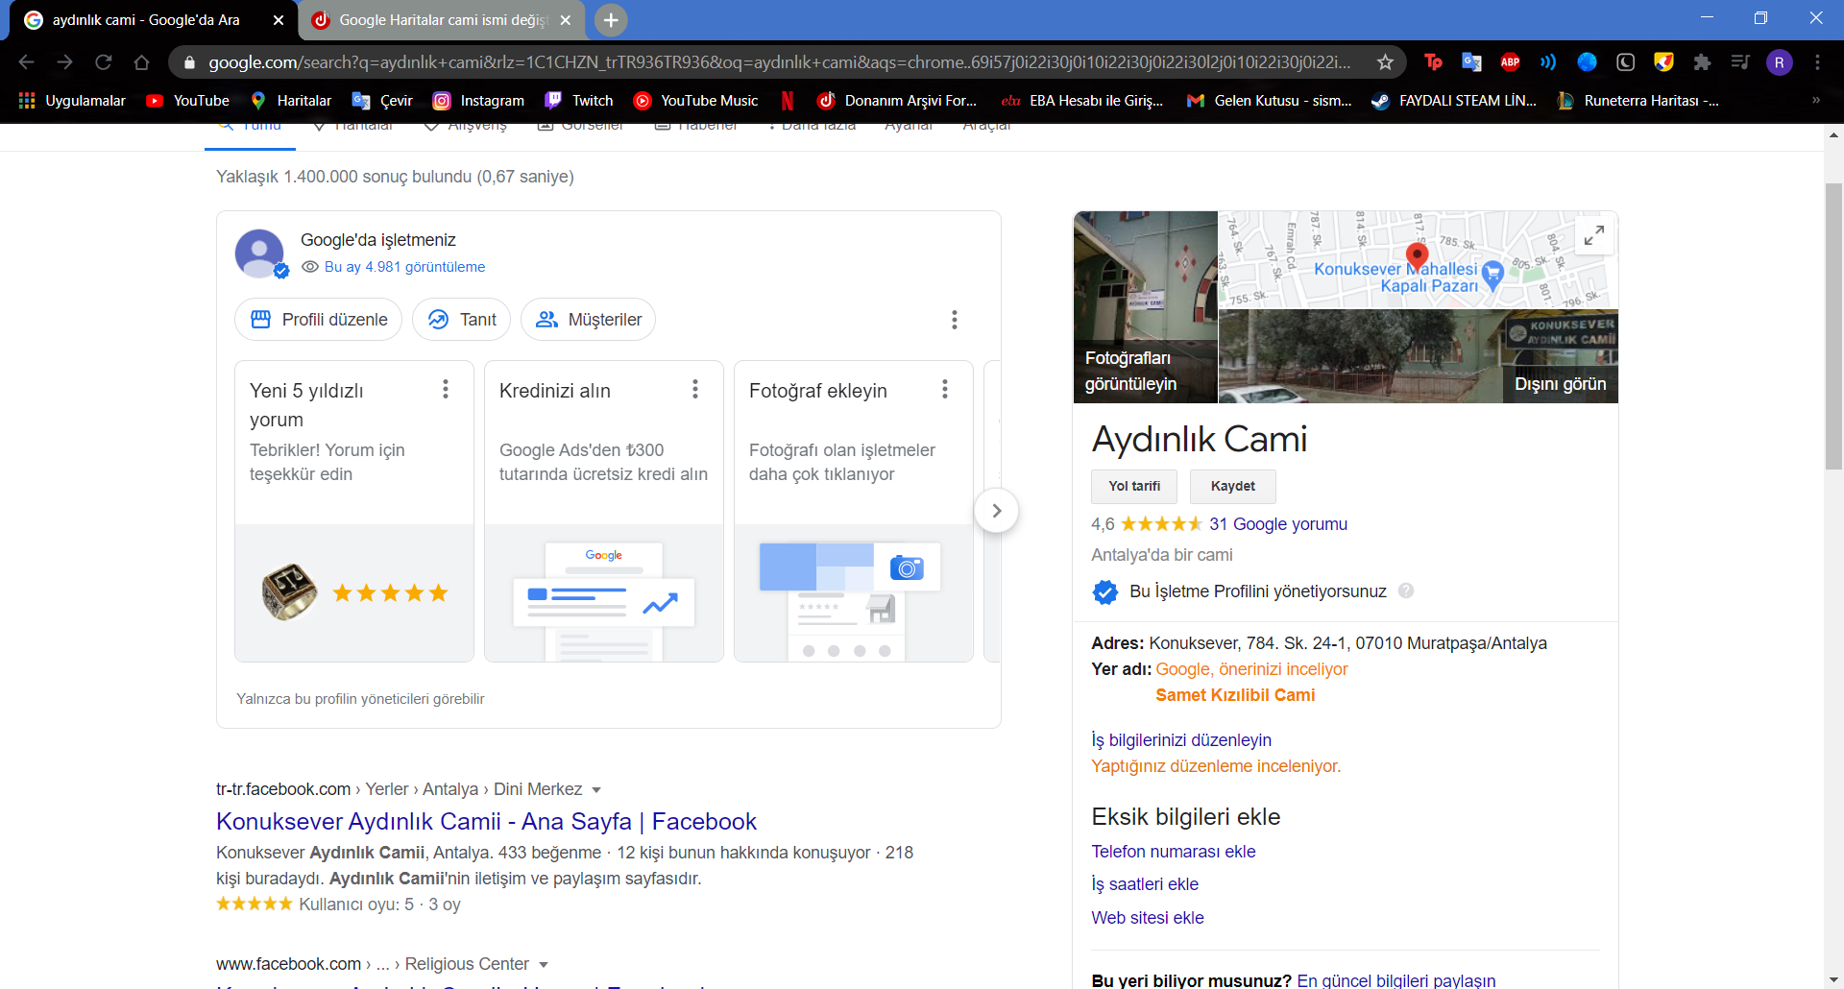Open the Gelen Kutusu Gmail bookmark

coord(1269,101)
